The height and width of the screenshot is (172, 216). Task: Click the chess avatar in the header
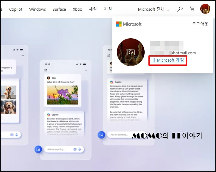[x=205, y=9]
